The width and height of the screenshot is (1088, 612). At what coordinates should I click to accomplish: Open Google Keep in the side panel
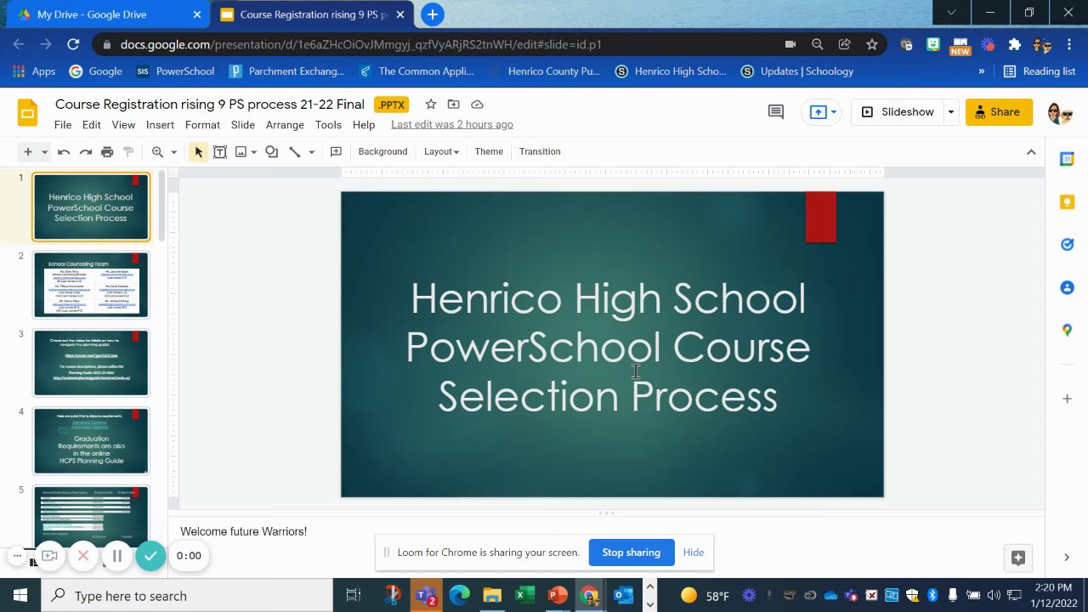[1068, 201]
